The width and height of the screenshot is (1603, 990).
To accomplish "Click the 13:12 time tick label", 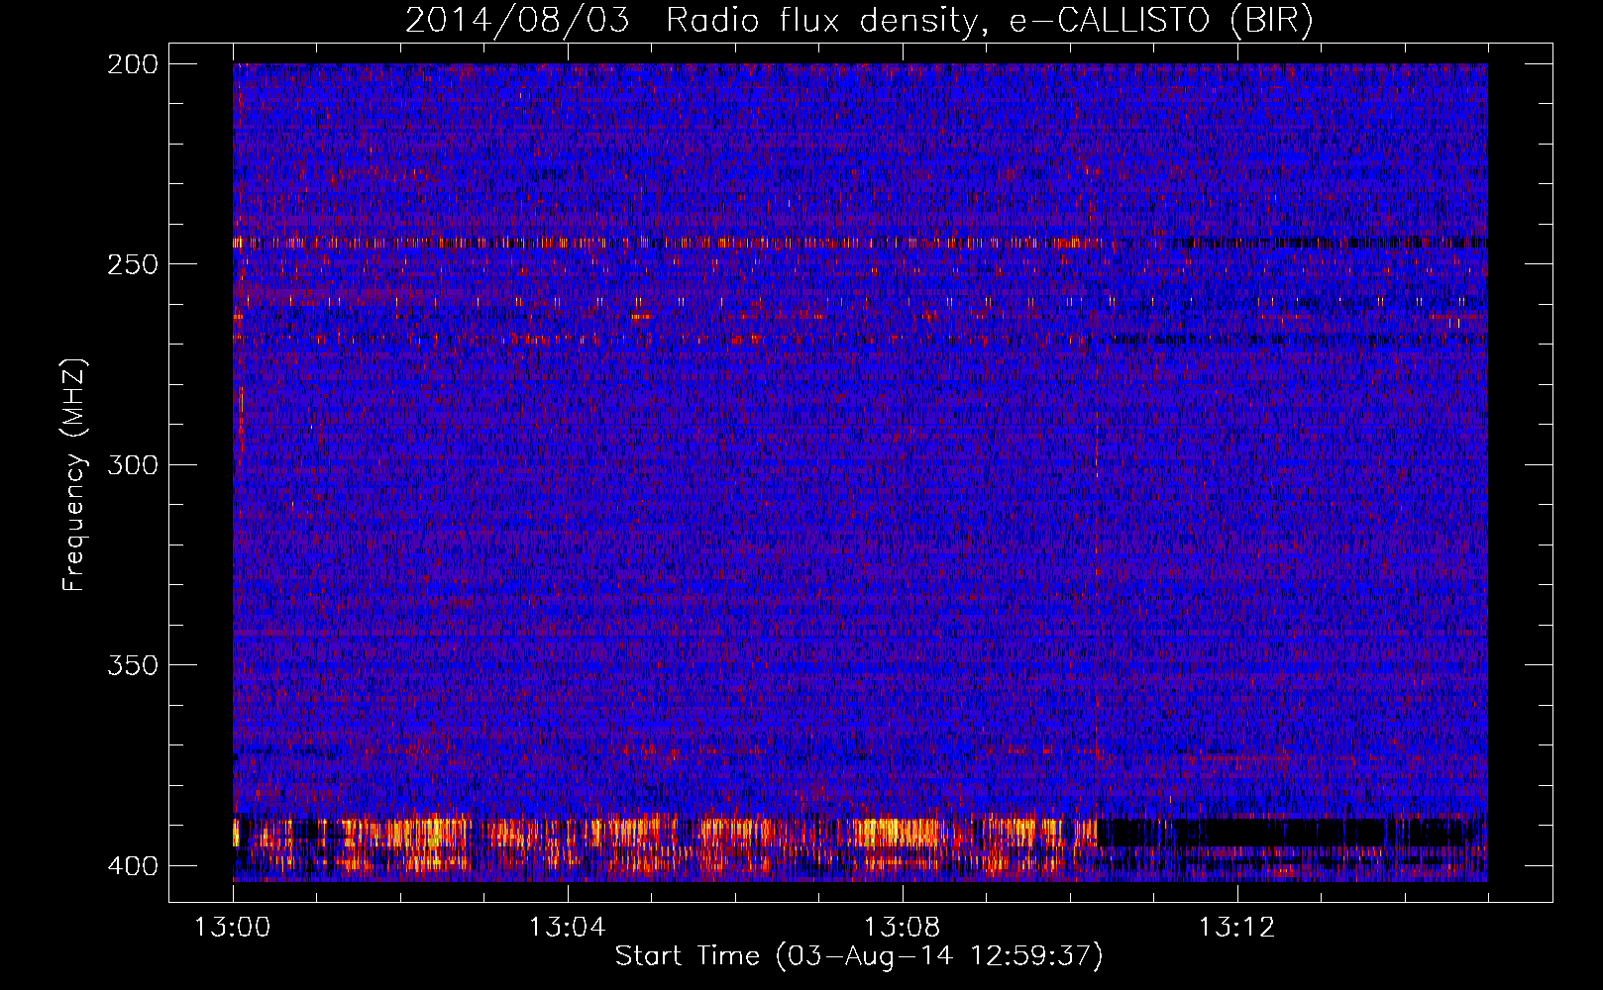I will (x=1236, y=928).
